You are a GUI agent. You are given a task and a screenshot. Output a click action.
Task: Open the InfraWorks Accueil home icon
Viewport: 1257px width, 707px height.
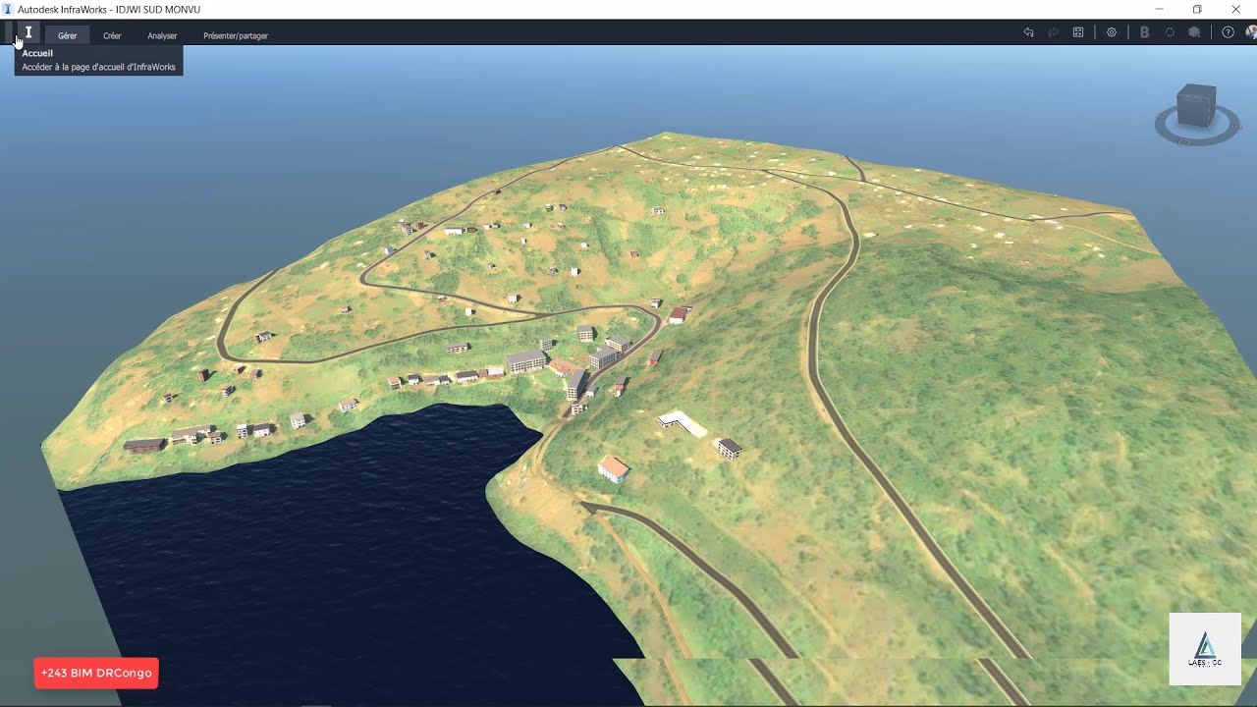[x=28, y=32]
